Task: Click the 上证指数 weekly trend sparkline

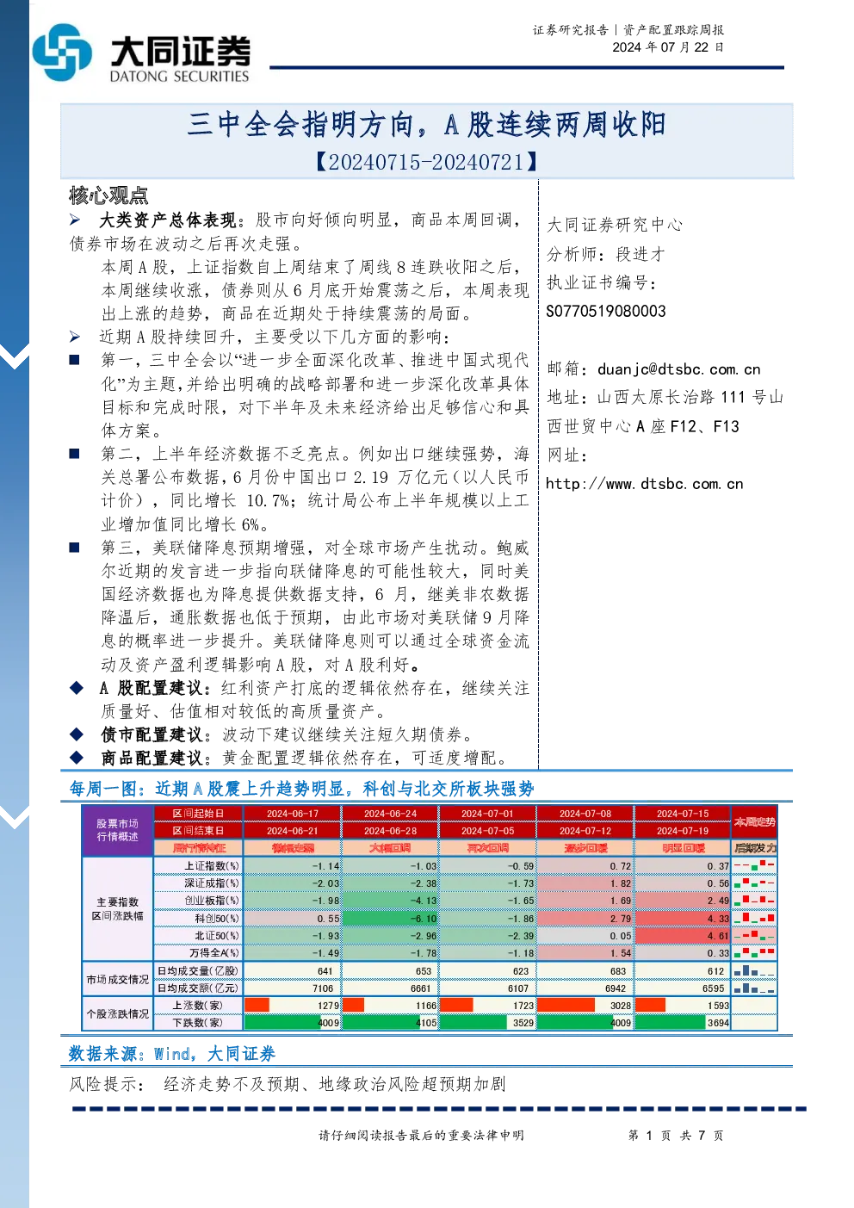Action: pyautogui.click(x=754, y=866)
